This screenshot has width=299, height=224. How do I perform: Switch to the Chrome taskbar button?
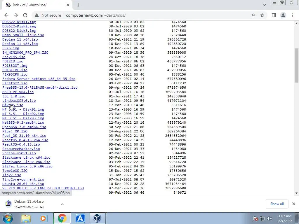(x=62, y=218)
